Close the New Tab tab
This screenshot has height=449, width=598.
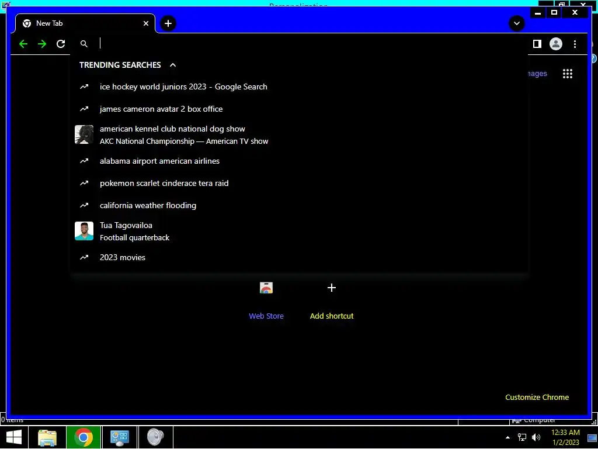pyautogui.click(x=145, y=23)
